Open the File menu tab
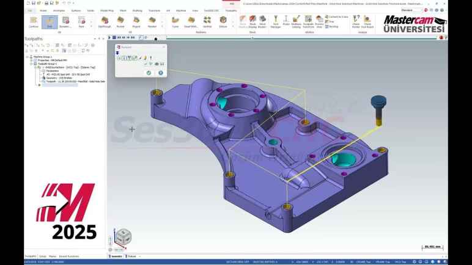Image resolution: width=472 pixels, height=265 pixels. [29, 10]
